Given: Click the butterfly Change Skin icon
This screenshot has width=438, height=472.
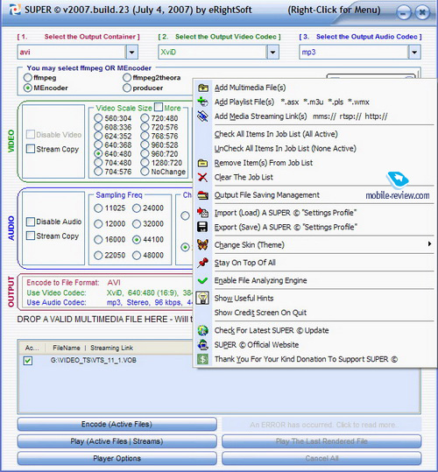Looking at the screenshot, I should point(203,244).
